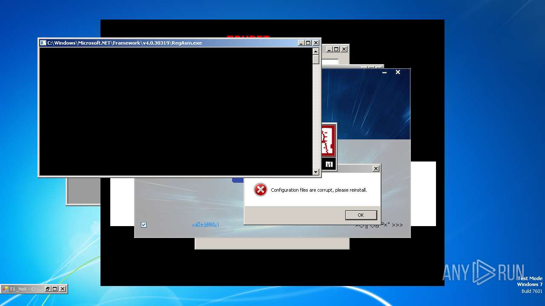Close the RegAsm.exe console window
Image resolution: width=545 pixels, height=306 pixels.
pyautogui.click(x=316, y=43)
